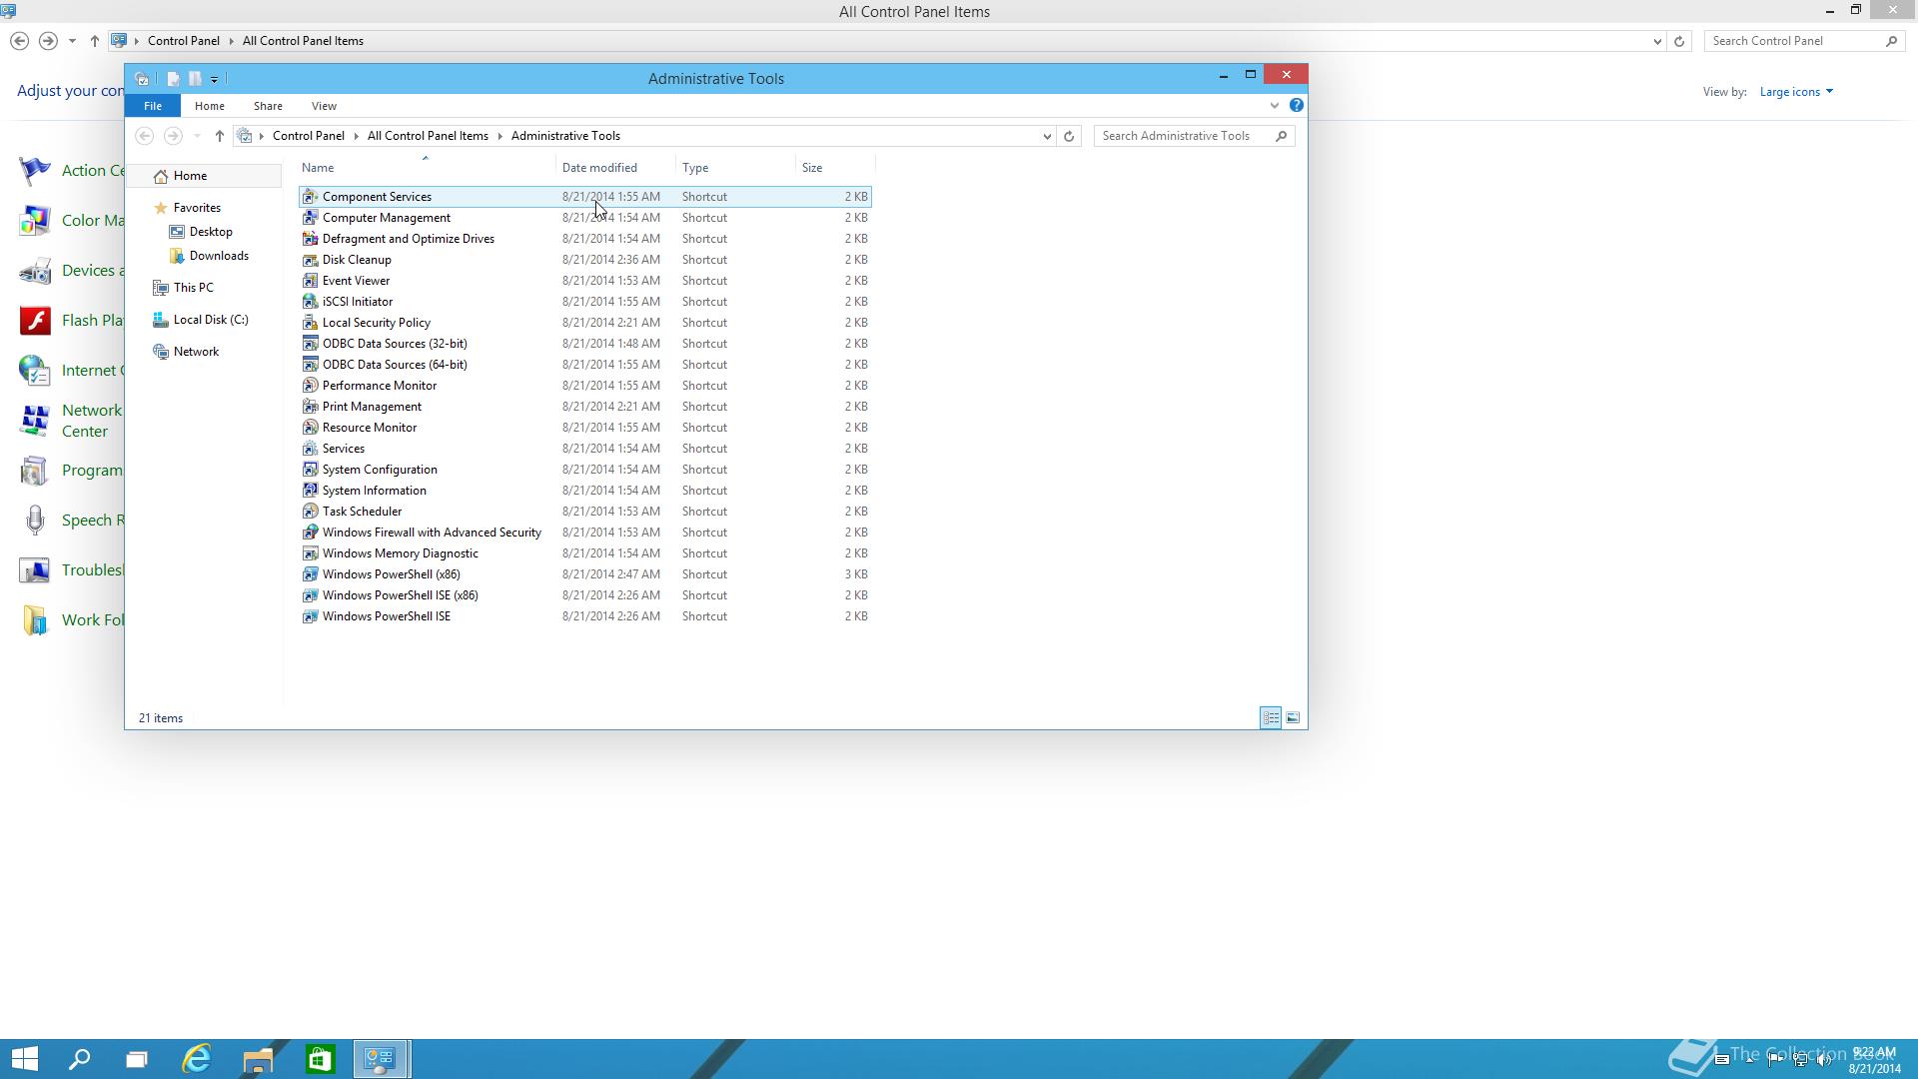Select the Computer Management shortcut icon

(310, 218)
